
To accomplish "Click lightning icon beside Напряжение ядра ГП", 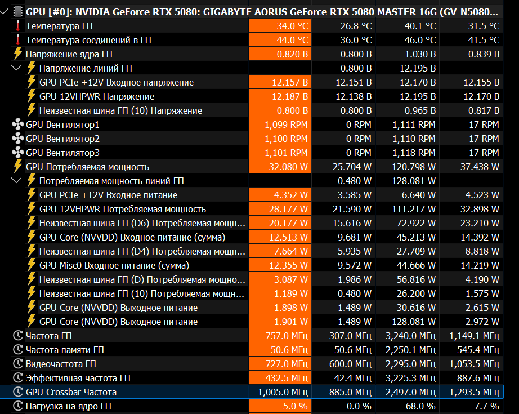I will 18,54.
